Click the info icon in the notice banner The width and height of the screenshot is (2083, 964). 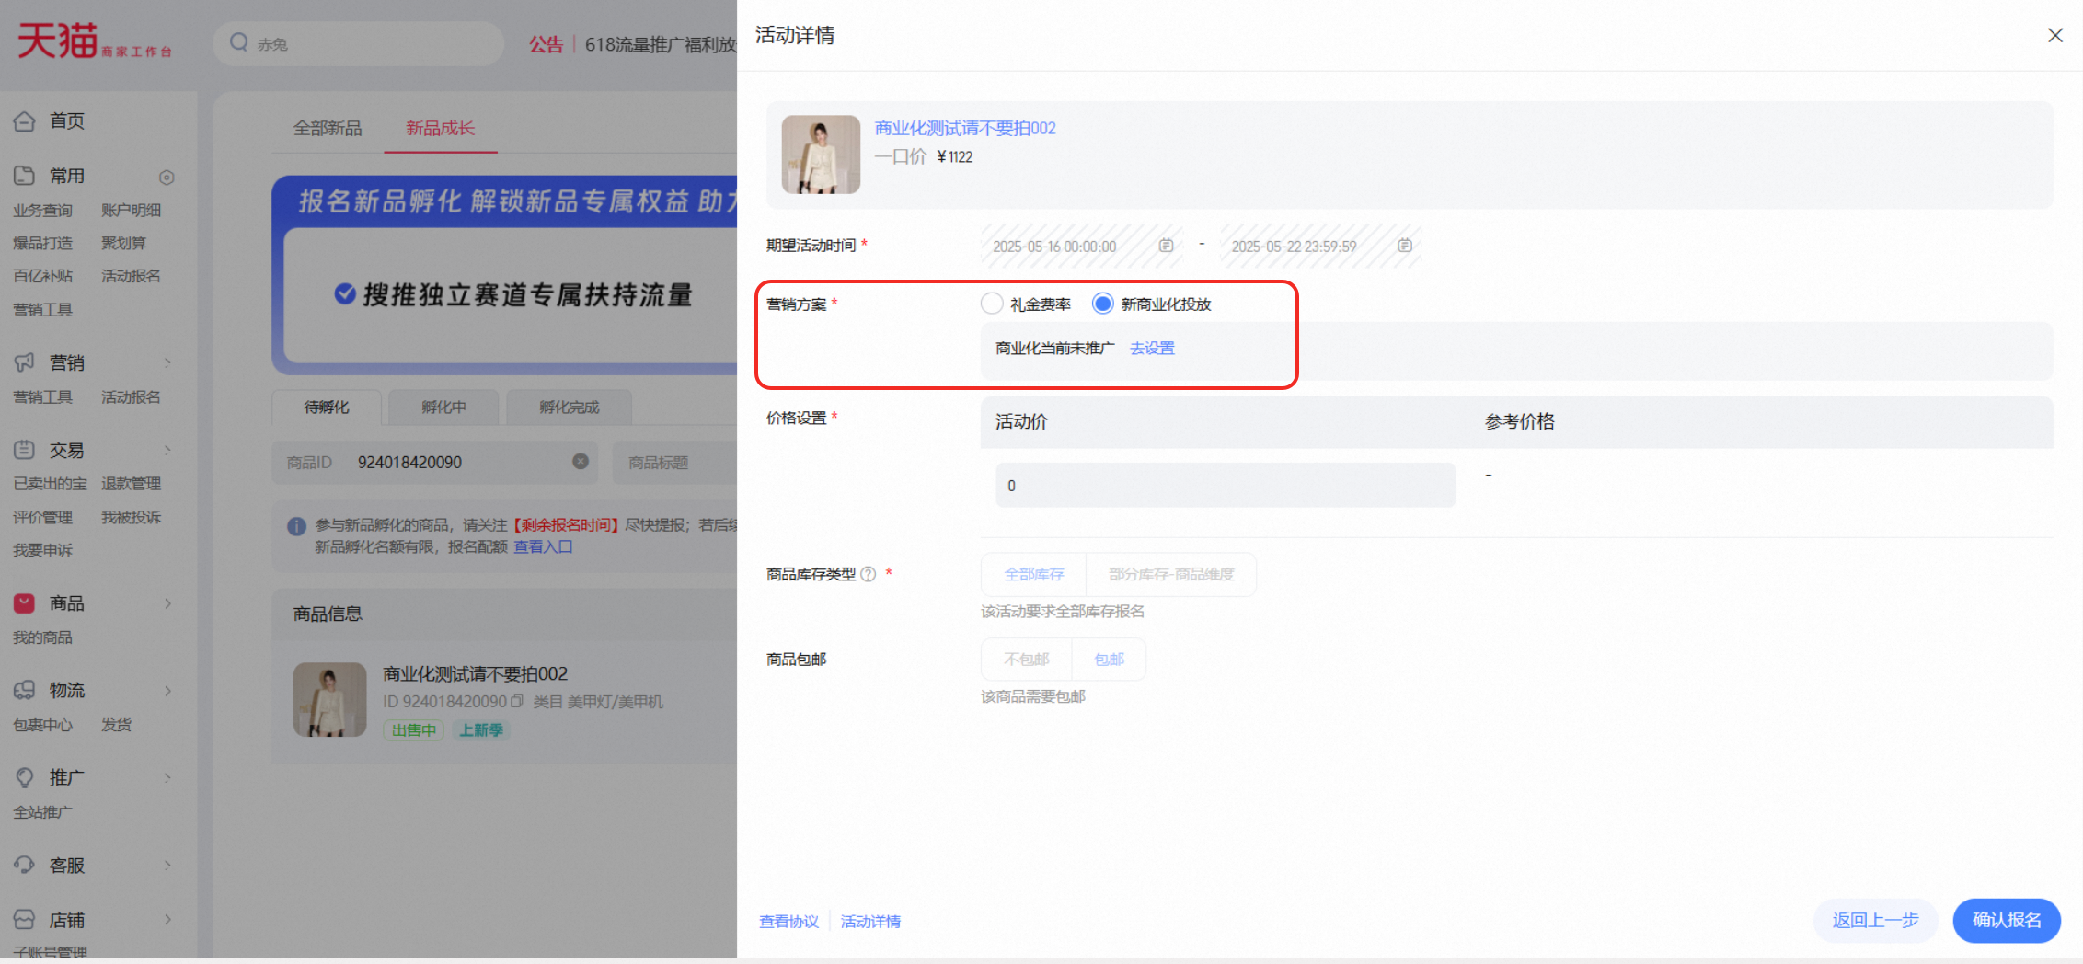tap(296, 526)
